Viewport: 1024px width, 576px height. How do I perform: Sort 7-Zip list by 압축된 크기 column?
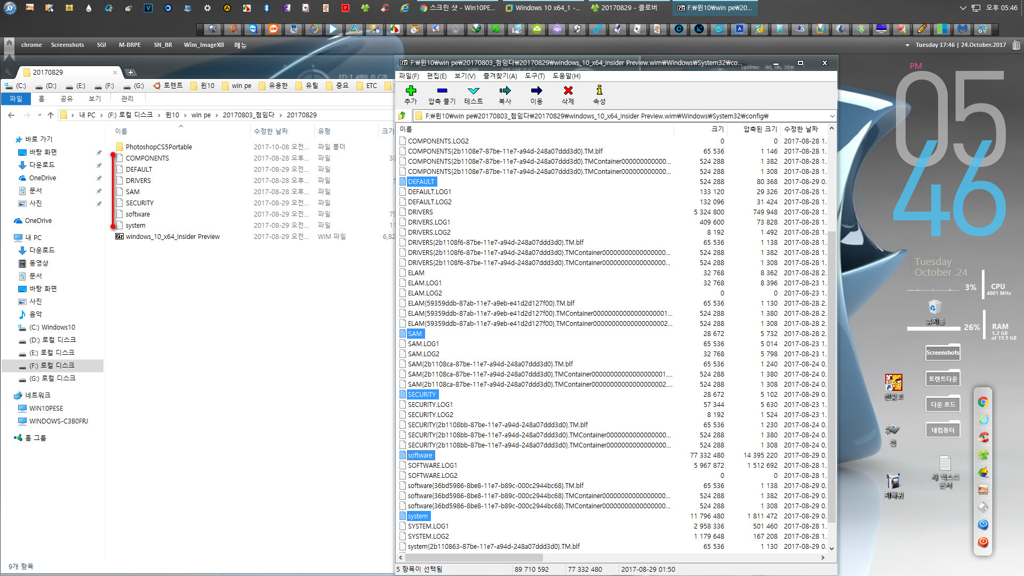[754, 129]
